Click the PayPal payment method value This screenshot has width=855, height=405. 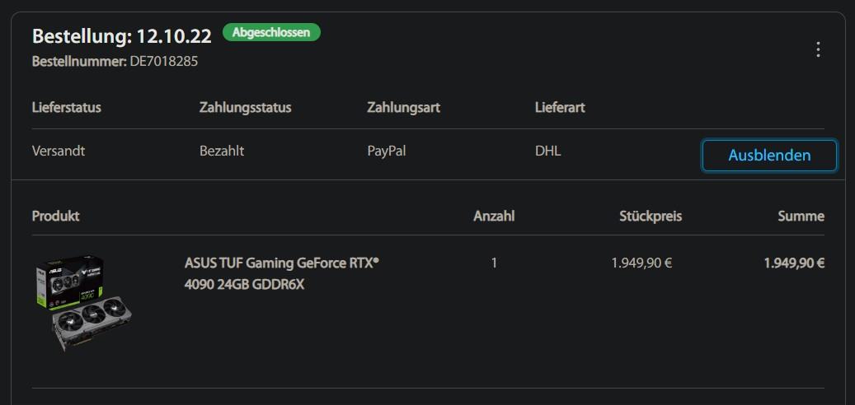coord(387,151)
